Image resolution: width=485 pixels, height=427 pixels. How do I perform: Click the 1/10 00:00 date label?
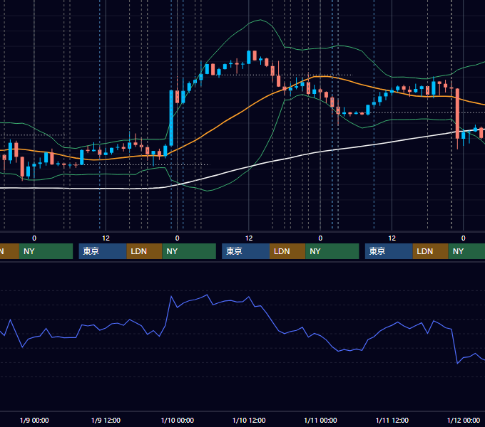(178, 420)
